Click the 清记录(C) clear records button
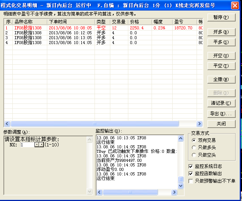 click(221, 103)
